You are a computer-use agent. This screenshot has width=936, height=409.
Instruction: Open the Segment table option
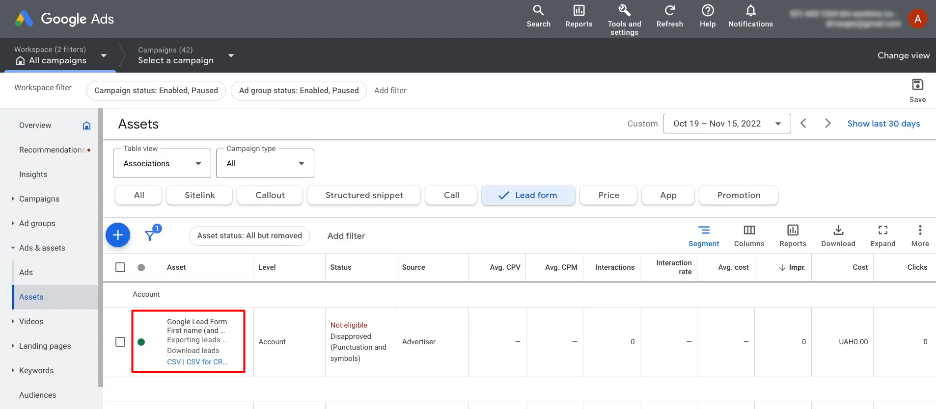pyautogui.click(x=703, y=235)
